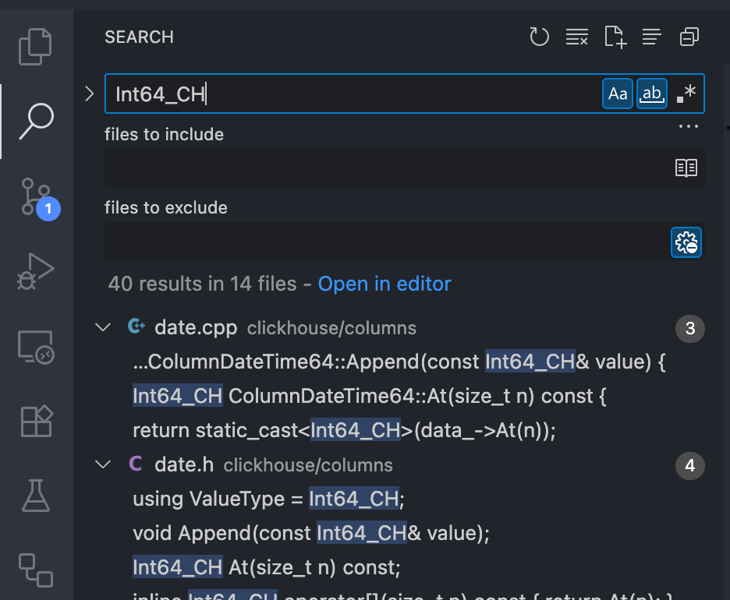Viewport: 730px width, 600px height.
Task: Select the void Append(const Int64_CH& value) match
Action: pos(311,533)
